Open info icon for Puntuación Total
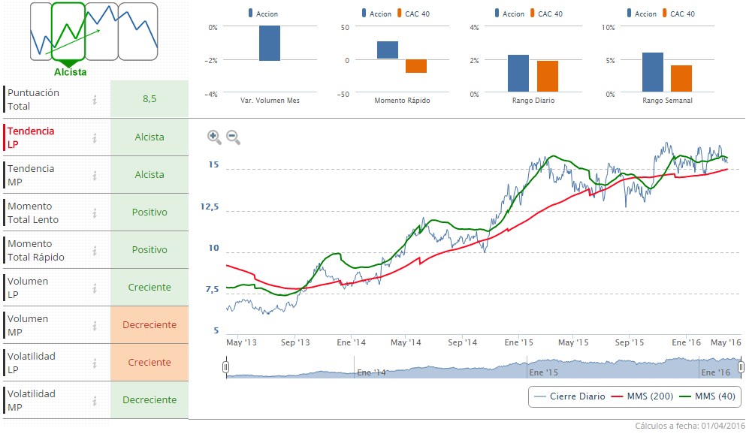This screenshot has height=437, width=746. pyautogui.click(x=95, y=100)
